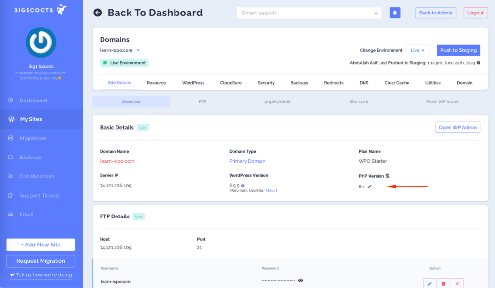
Task: Open the Cloudflare tab
Action: tap(231, 83)
